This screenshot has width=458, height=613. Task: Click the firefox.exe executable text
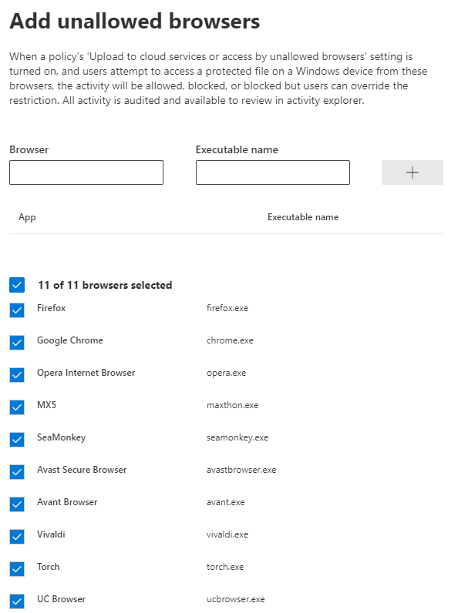[x=227, y=308]
